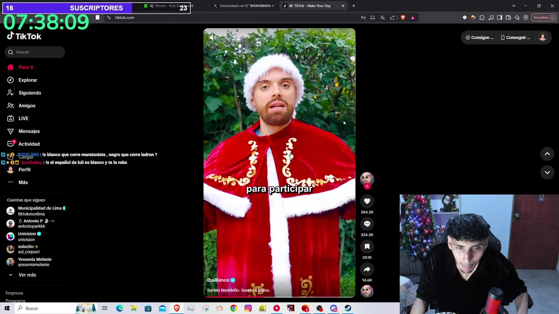
Task: Click the Actualizar update button
Action: point(544,17)
